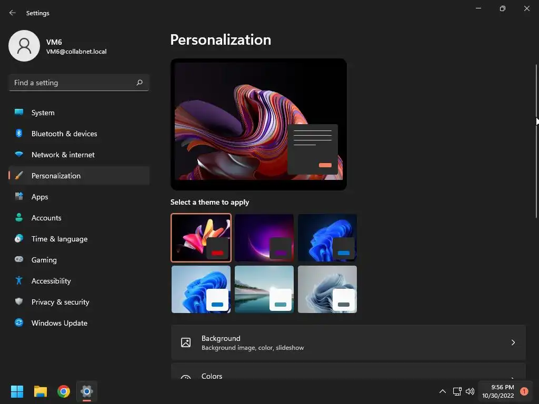Open the Colors settings row

tap(348, 371)
